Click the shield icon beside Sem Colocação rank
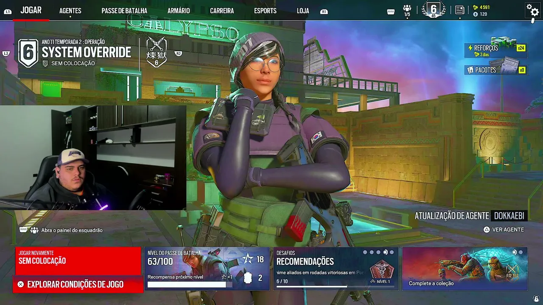 [45, 64]
